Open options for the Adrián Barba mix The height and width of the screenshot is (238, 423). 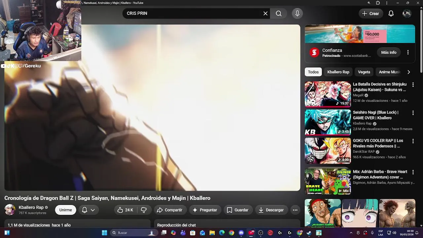pyautogui.click(x=413, y=172)
